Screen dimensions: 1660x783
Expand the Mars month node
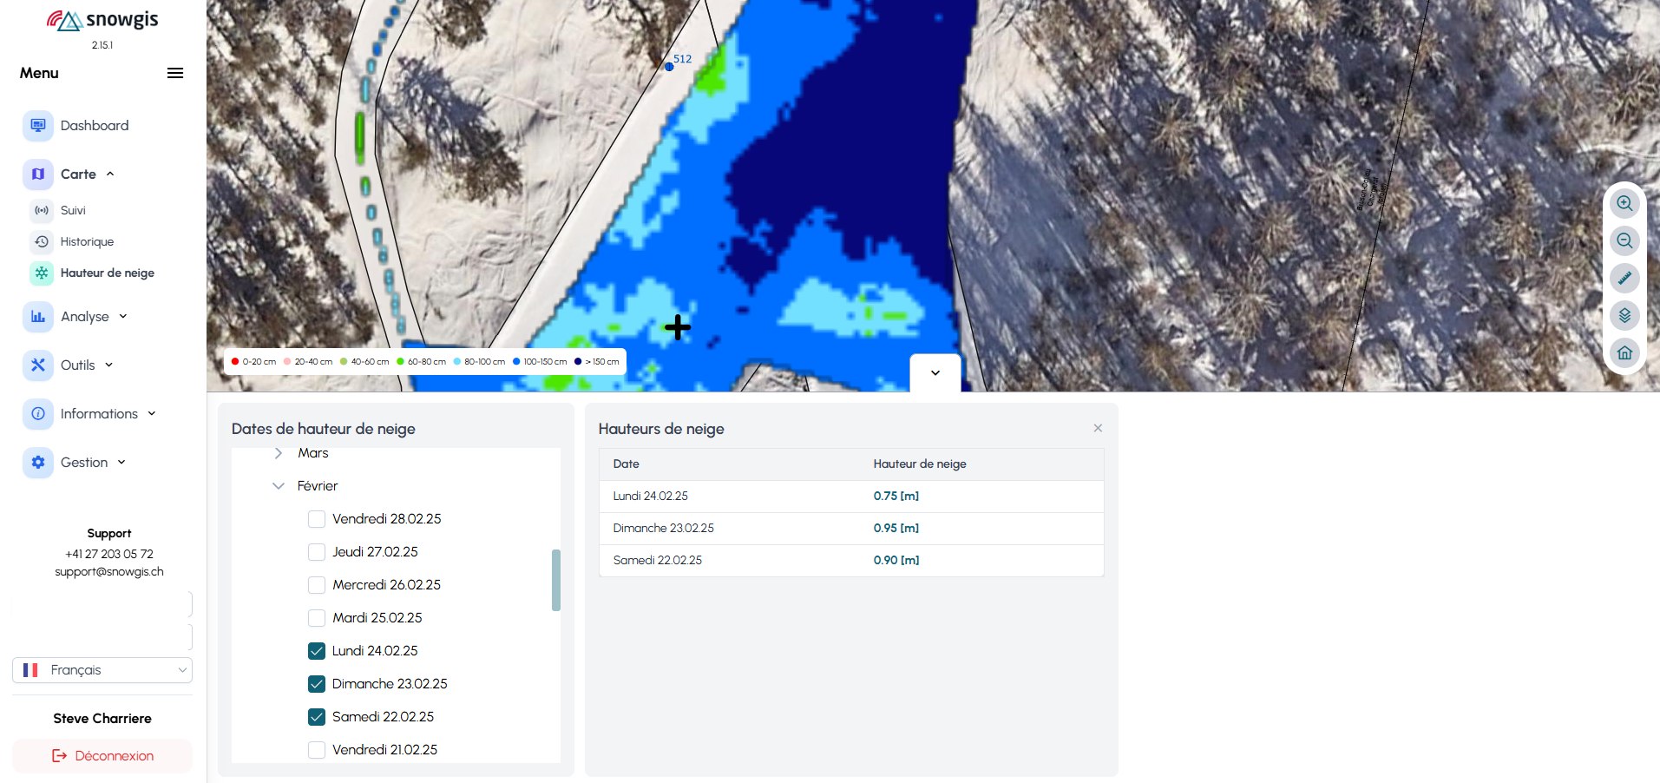(279, 453)
